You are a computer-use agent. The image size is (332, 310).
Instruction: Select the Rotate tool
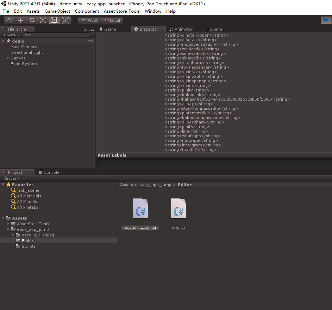coord(31,20)
